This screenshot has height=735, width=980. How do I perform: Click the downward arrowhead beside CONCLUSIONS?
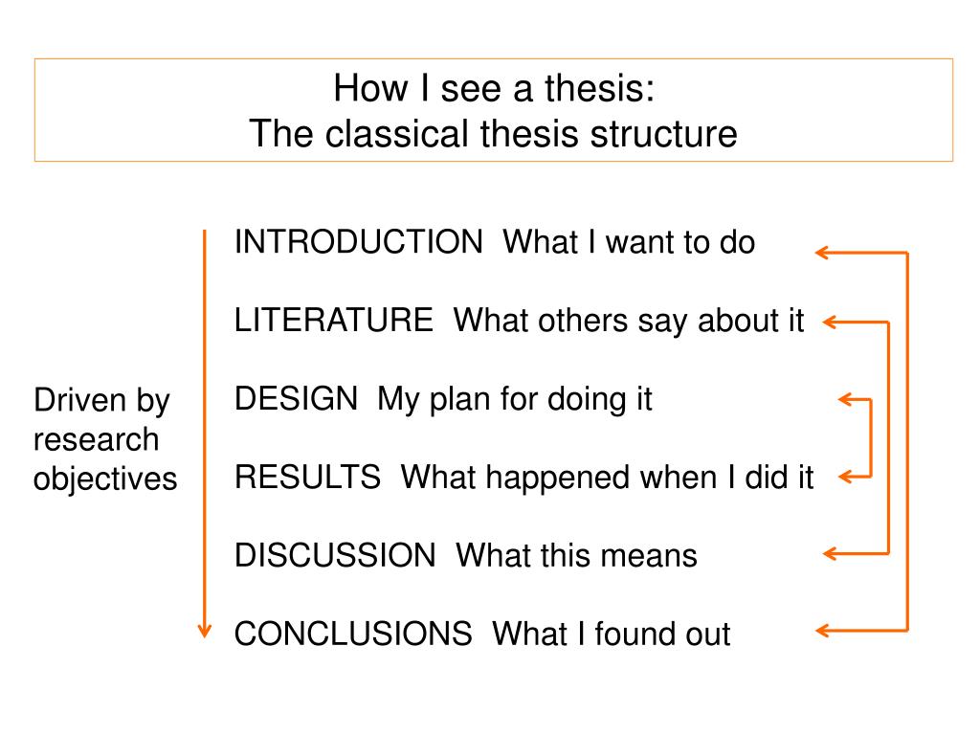tap(205, 630)
